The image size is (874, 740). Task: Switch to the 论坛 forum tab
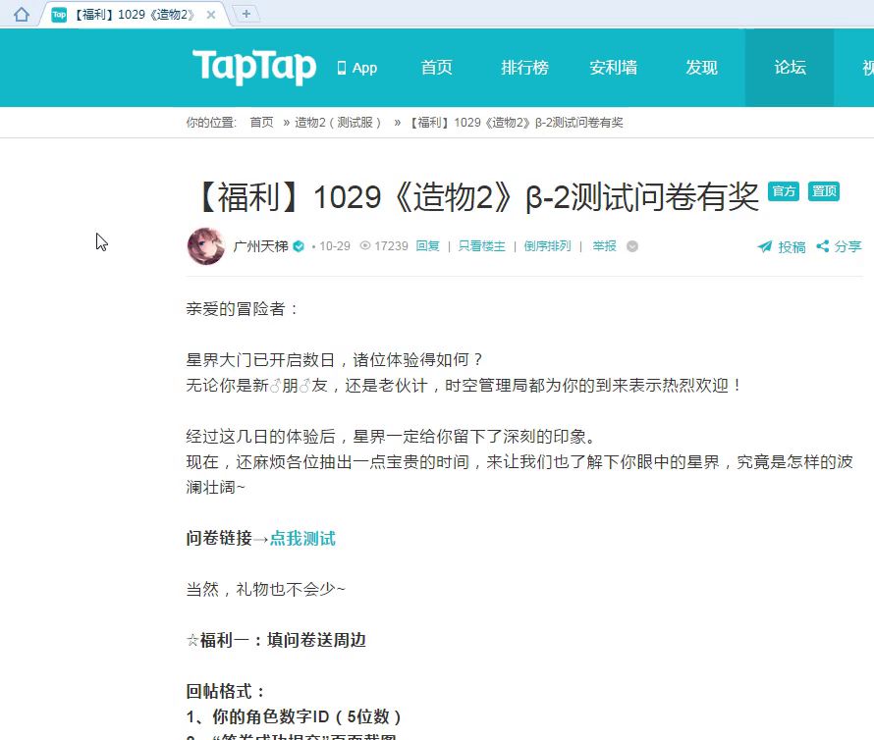coord(790,68)
